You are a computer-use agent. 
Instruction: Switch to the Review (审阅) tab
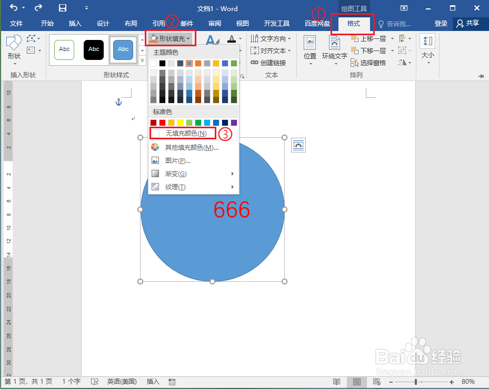click(215, 23)
